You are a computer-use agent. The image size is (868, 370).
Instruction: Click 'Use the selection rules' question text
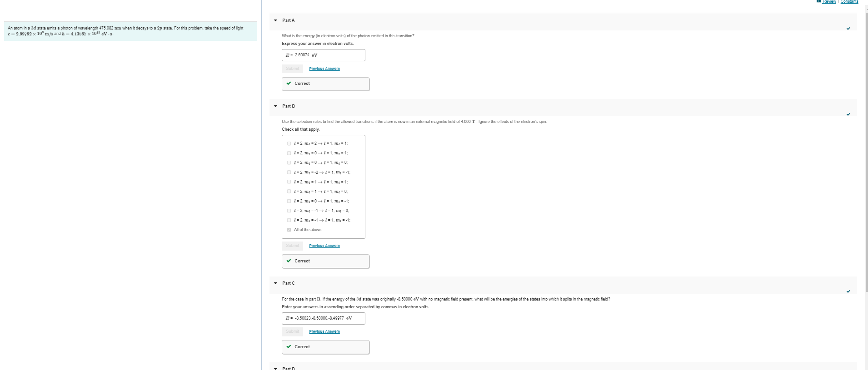click(x=414, y=122)
